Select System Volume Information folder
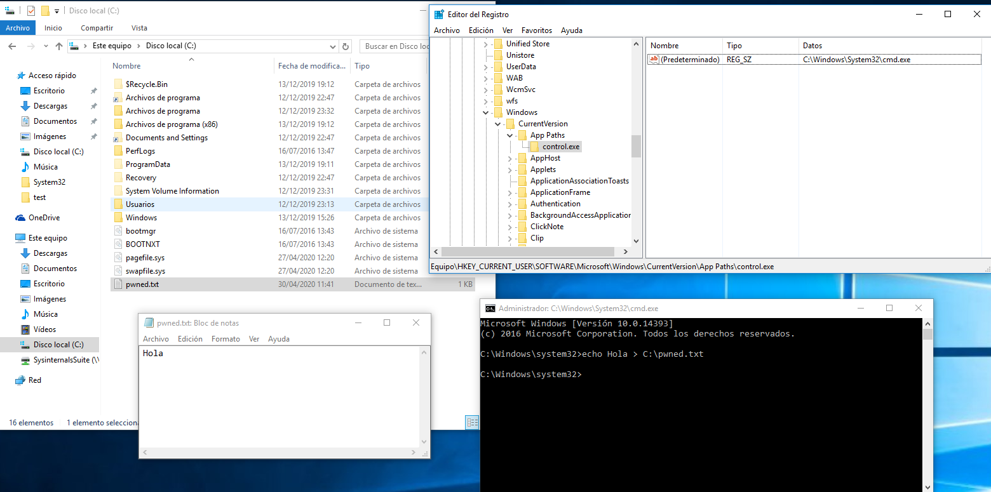Viewport: 991px width, 492px height. click(172, 191)
